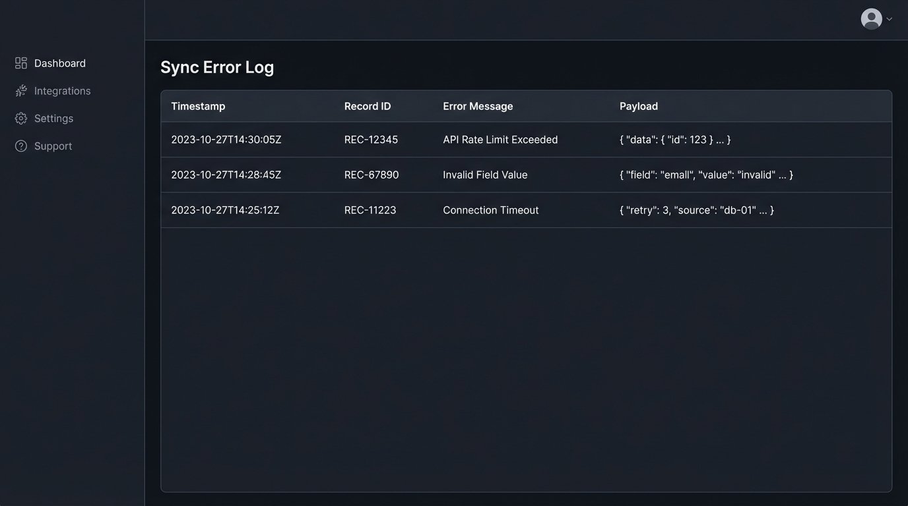Viewport: 908px width, 506px height.
Task: Select the Payload column header
Action: [x=638, y=106]
